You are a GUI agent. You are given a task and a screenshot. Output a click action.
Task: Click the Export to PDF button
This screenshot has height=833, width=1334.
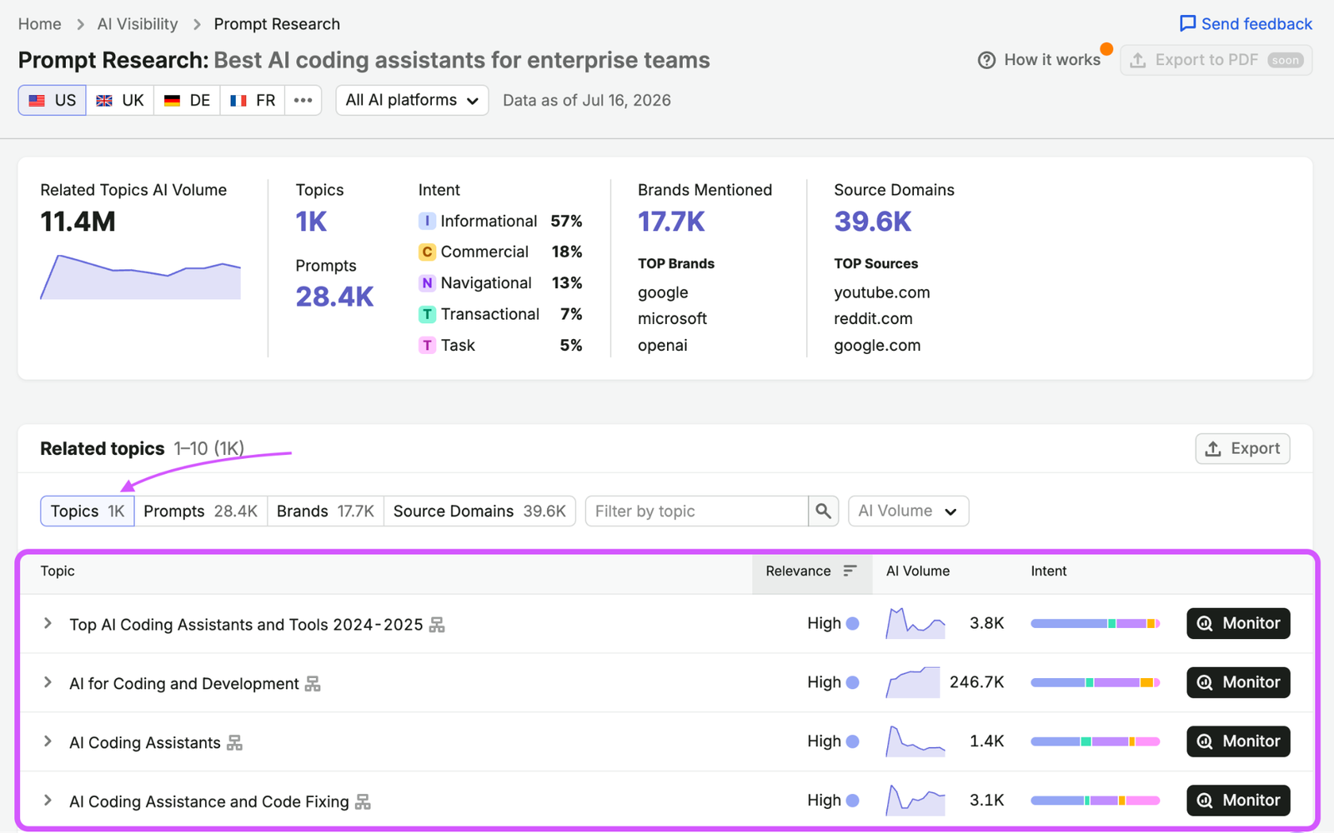(1216, 60)
